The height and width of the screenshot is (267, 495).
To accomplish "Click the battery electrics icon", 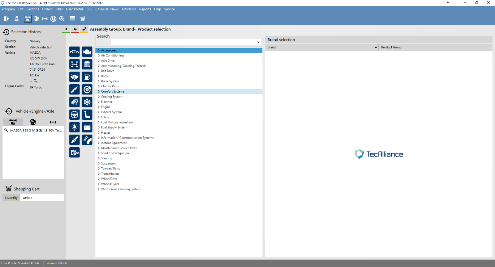I will [87, 127].
